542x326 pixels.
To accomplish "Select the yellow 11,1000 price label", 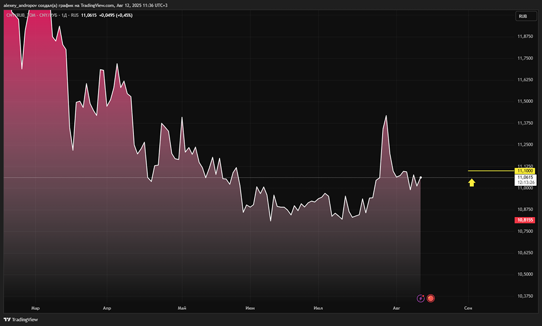I will 525,171.
